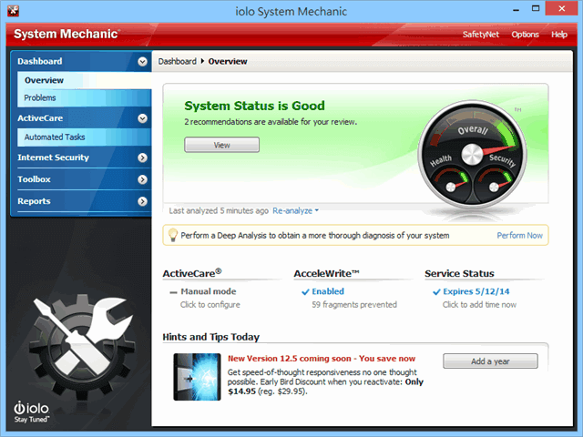The image size is (583, 437).
Task: Expand the Internet Security section arrow
Action: coord(142,158)
